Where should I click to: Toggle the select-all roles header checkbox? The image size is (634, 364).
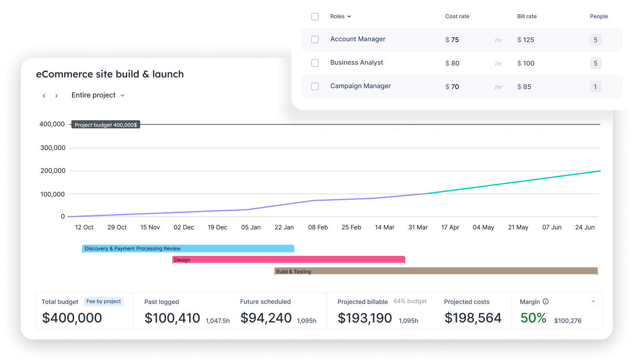pos(315,16)
